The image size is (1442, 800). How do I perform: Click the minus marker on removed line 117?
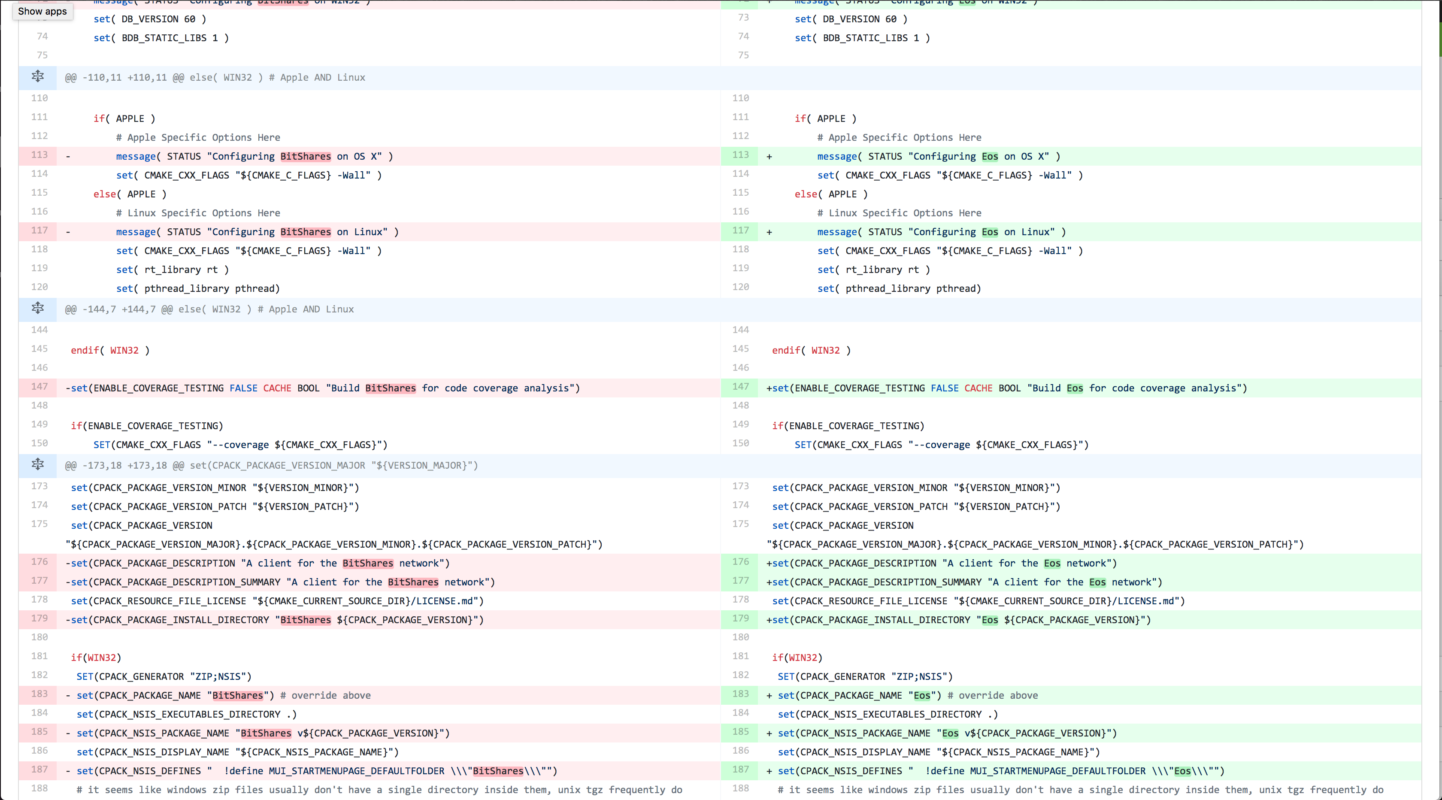tap(68, 232)
